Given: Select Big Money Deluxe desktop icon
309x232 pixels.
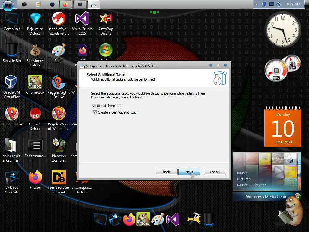Looking at the screenshot, I should [35, 56].
